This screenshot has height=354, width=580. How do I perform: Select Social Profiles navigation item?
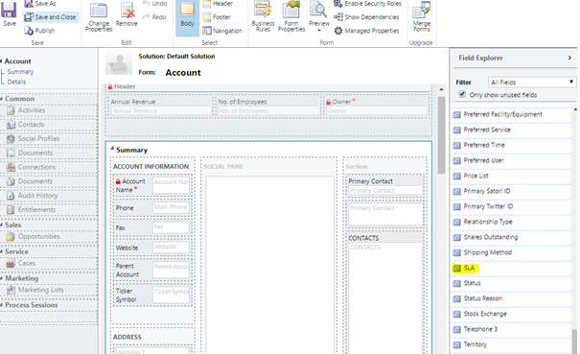tap(33, 138)
